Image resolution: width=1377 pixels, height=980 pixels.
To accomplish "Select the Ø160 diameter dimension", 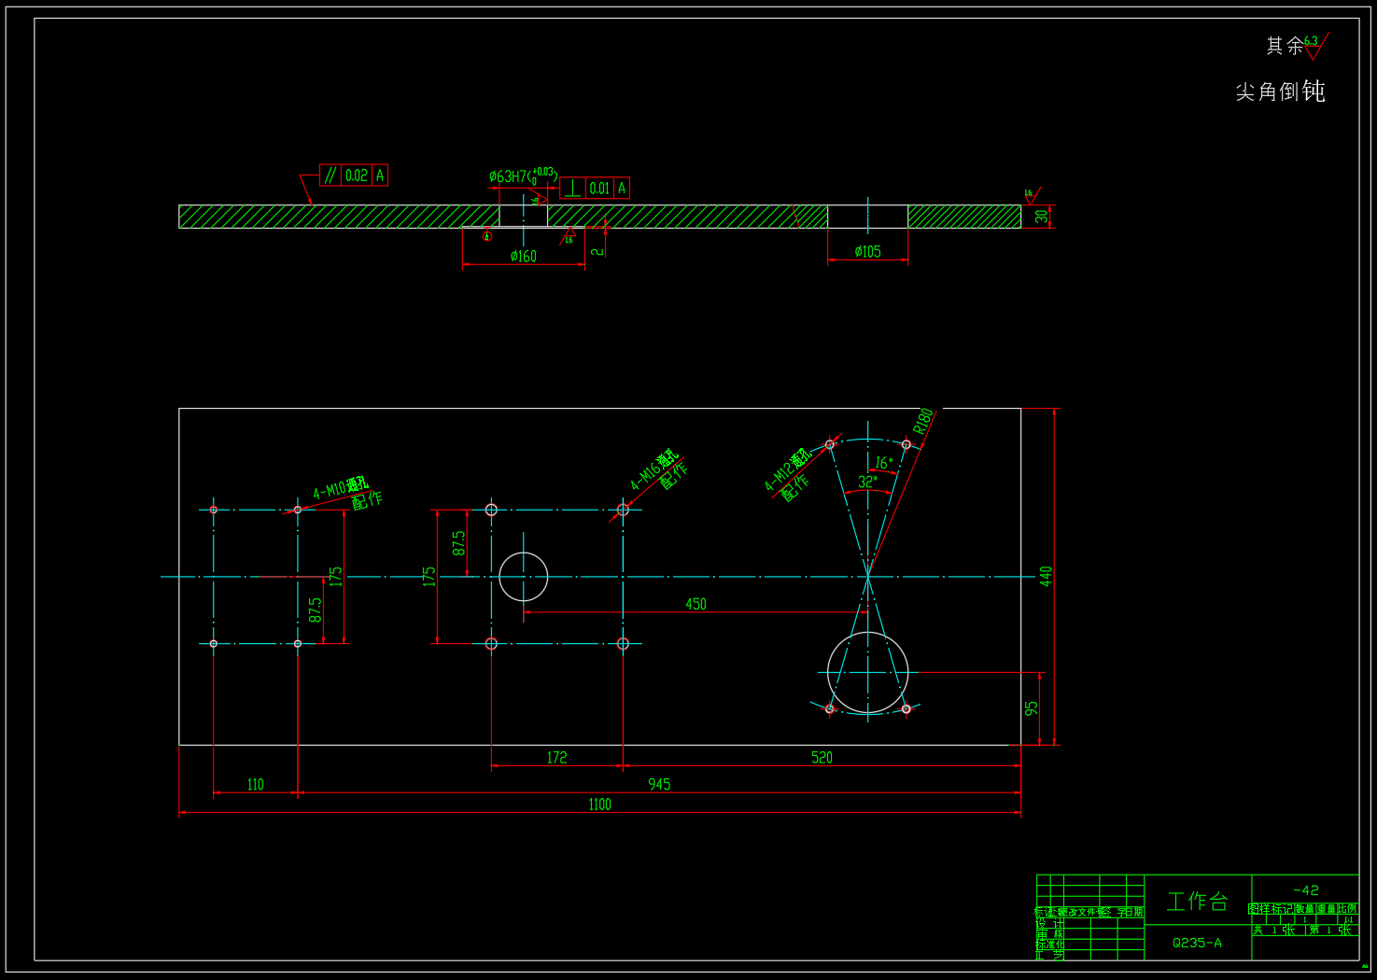I will pos(523,256).
